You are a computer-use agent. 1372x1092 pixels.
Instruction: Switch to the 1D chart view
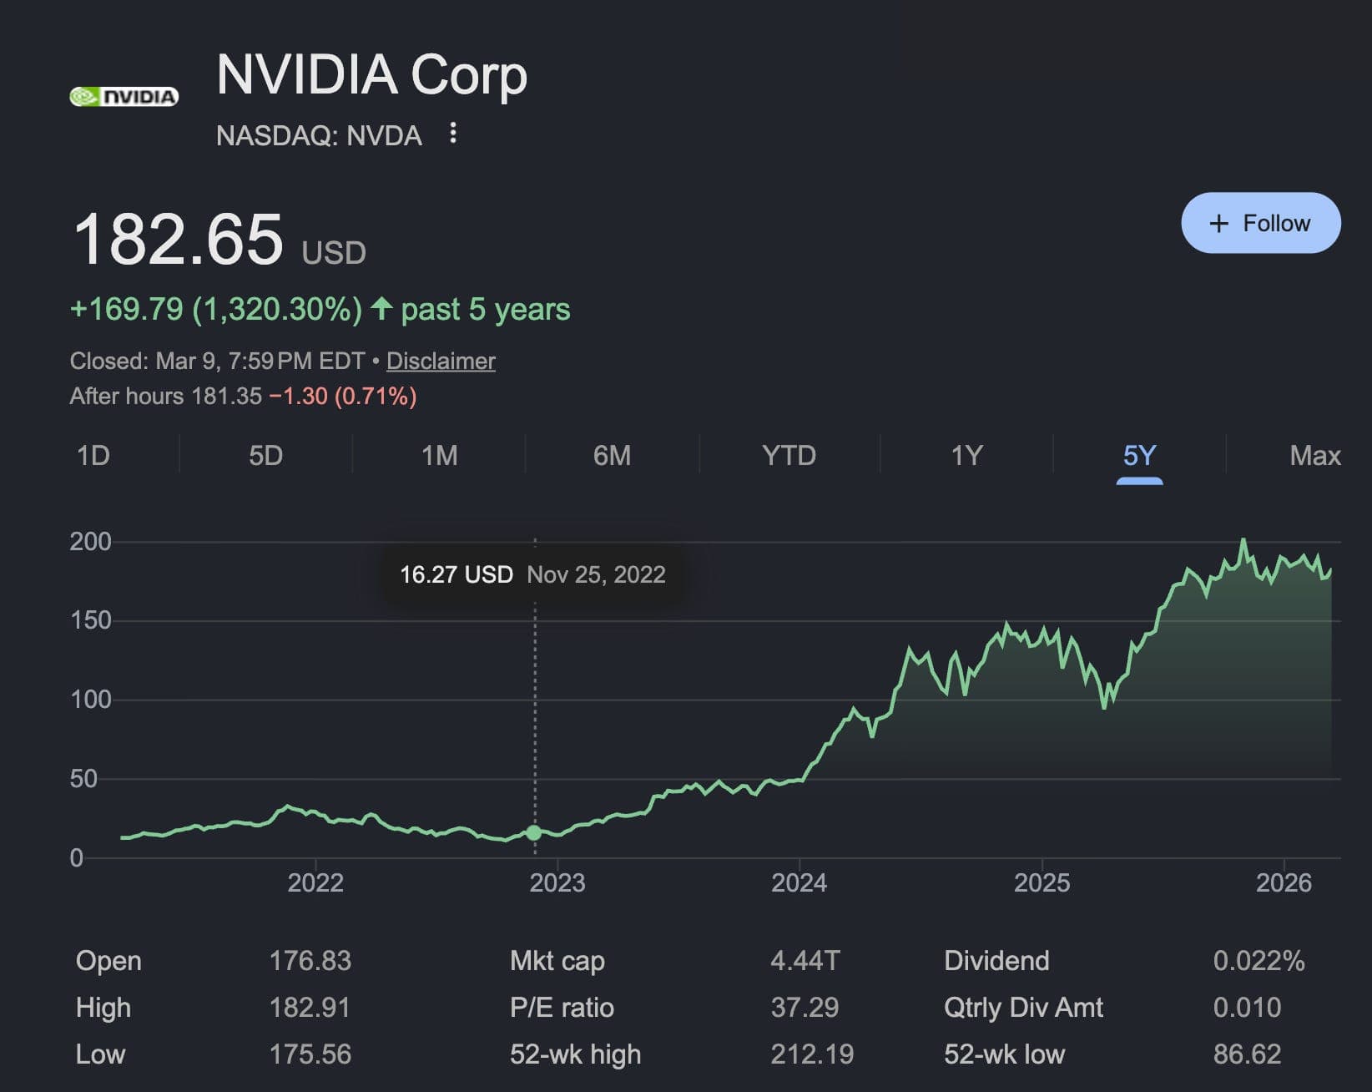click(x=93, y=456)
